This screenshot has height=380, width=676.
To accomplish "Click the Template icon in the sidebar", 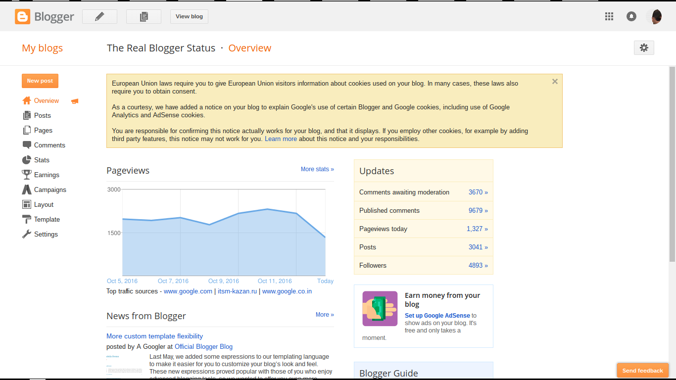I will (x=27, y=219).
